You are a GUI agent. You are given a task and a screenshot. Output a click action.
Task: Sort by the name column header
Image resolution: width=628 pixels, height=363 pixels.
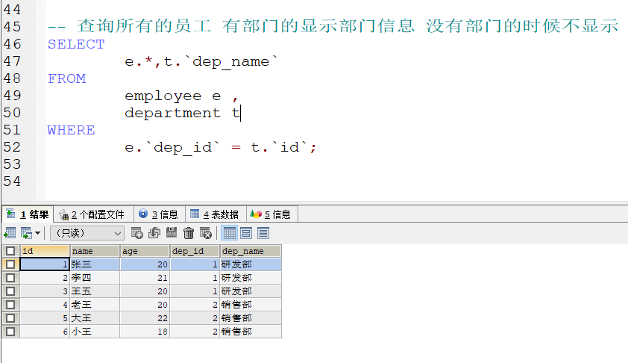click(95, 251)
